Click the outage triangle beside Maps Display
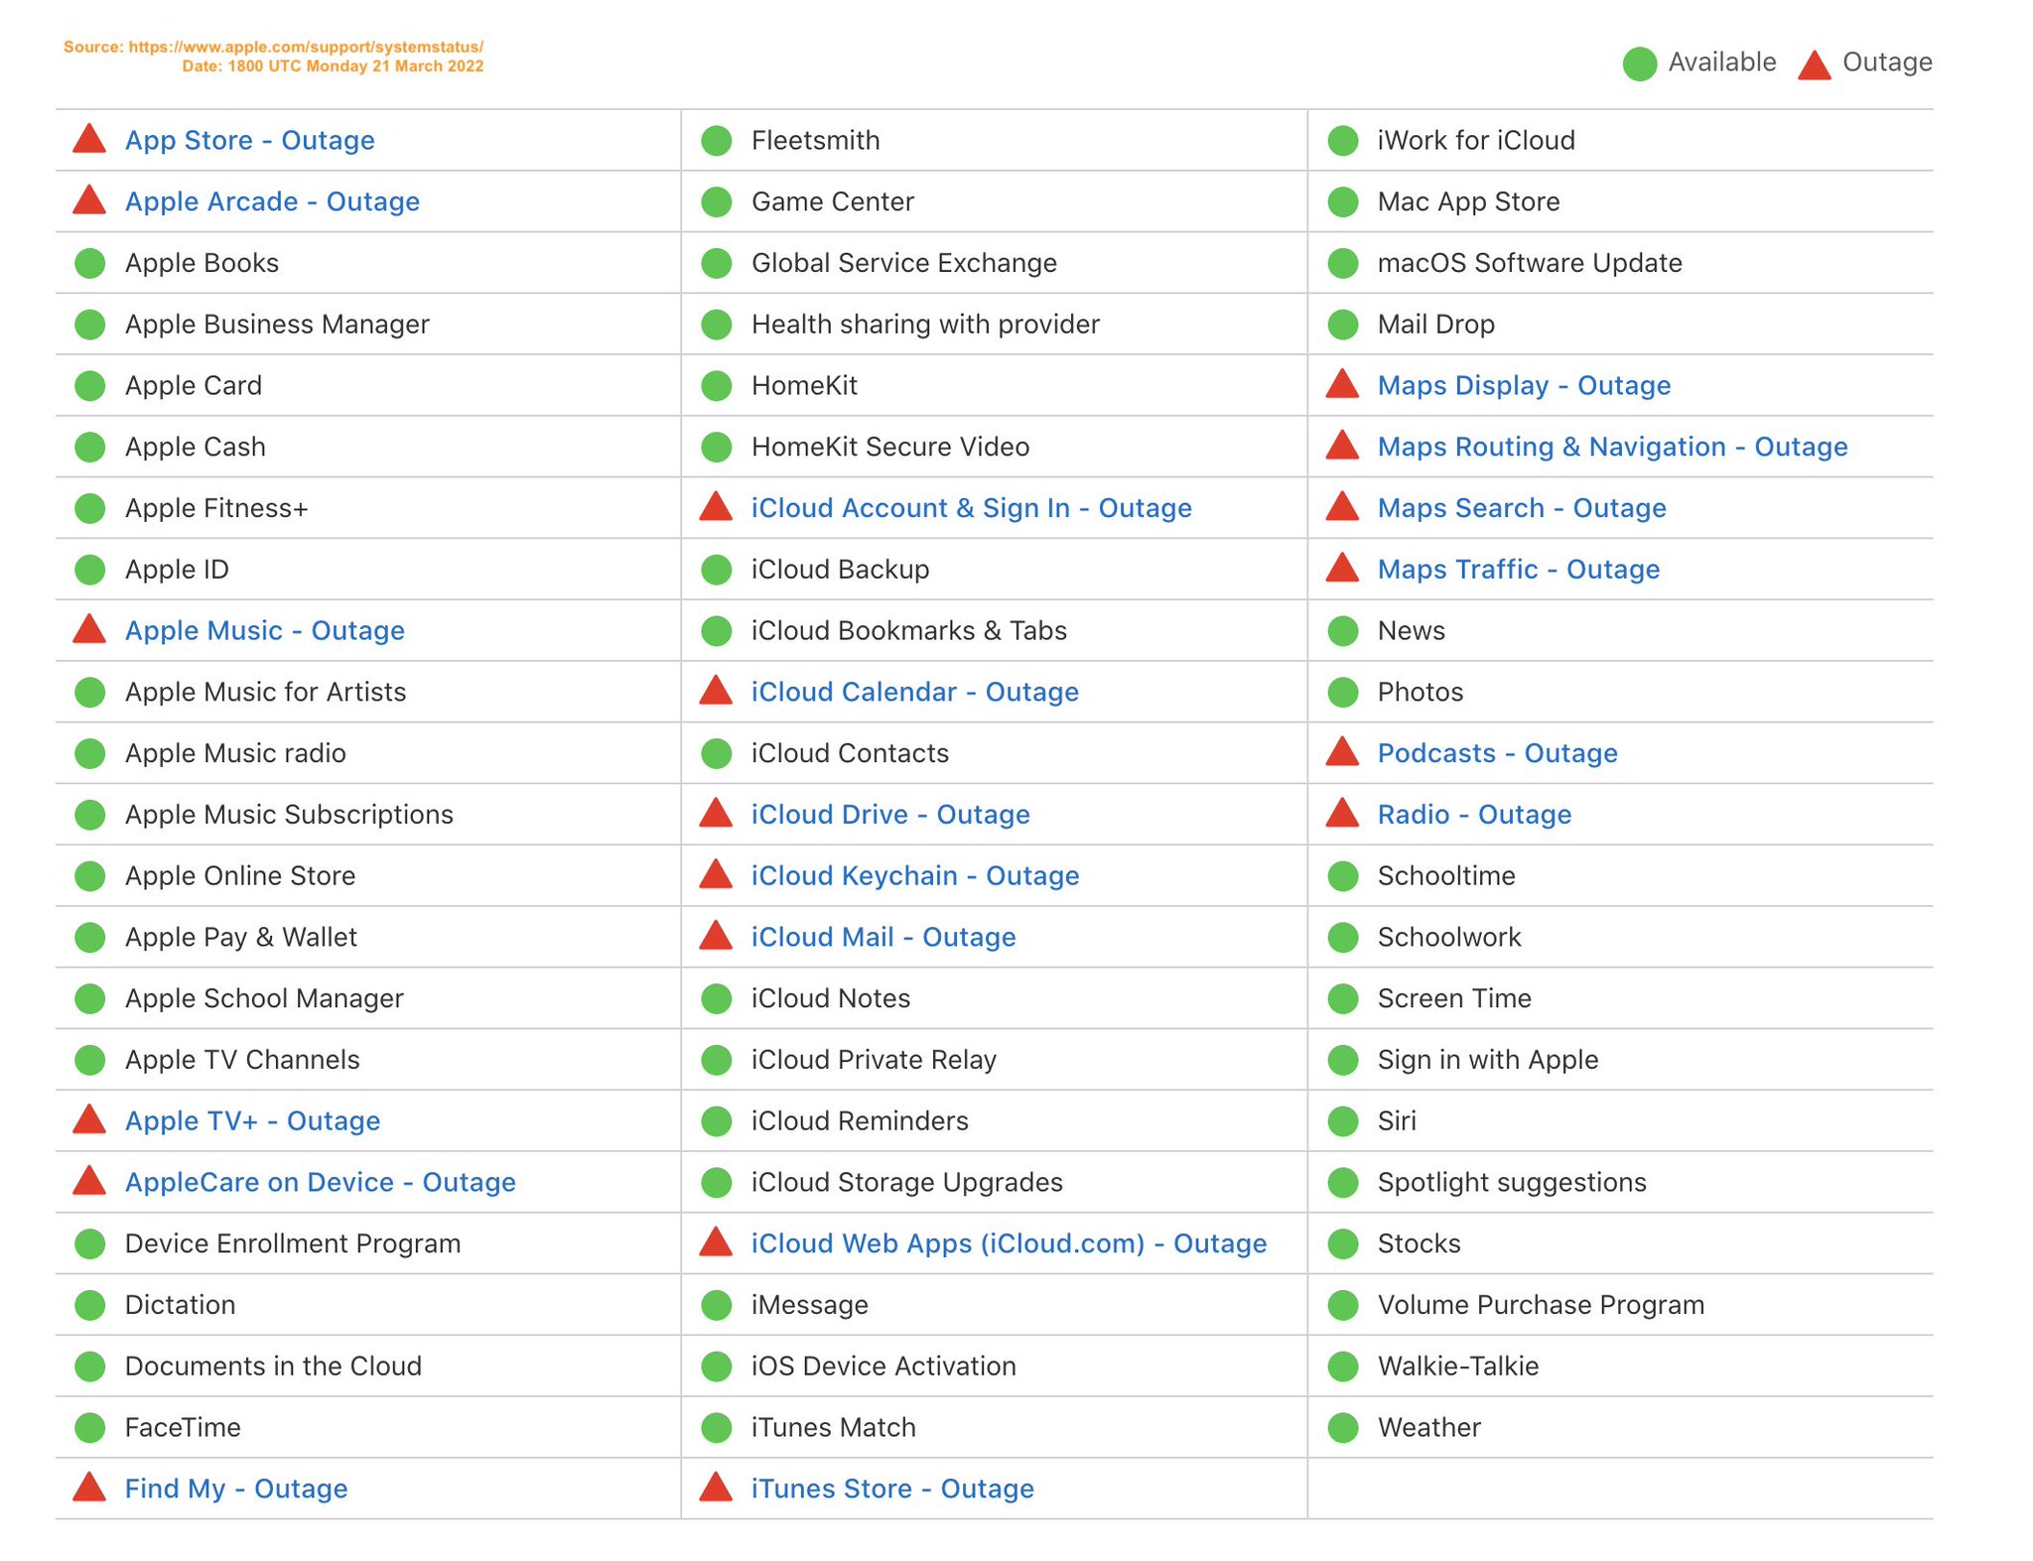This screenshot has width=2033, height=1561. pyautogui.click(x=1342, y=385)
